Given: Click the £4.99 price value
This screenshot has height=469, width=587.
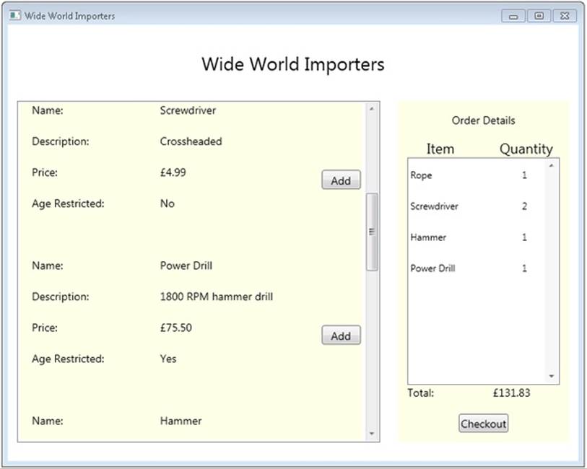Looking at the screenshot, I should (x=173, y=172).
